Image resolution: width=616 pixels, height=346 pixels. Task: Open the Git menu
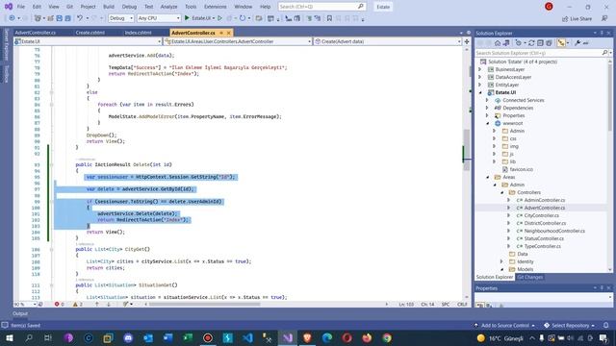tap(69, 7)
